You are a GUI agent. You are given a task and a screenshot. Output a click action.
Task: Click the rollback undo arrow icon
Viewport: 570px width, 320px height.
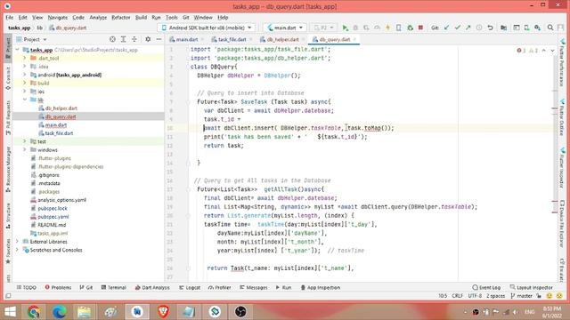click(490, 28)
